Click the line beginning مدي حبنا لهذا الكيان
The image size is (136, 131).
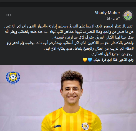pos(93,37)
